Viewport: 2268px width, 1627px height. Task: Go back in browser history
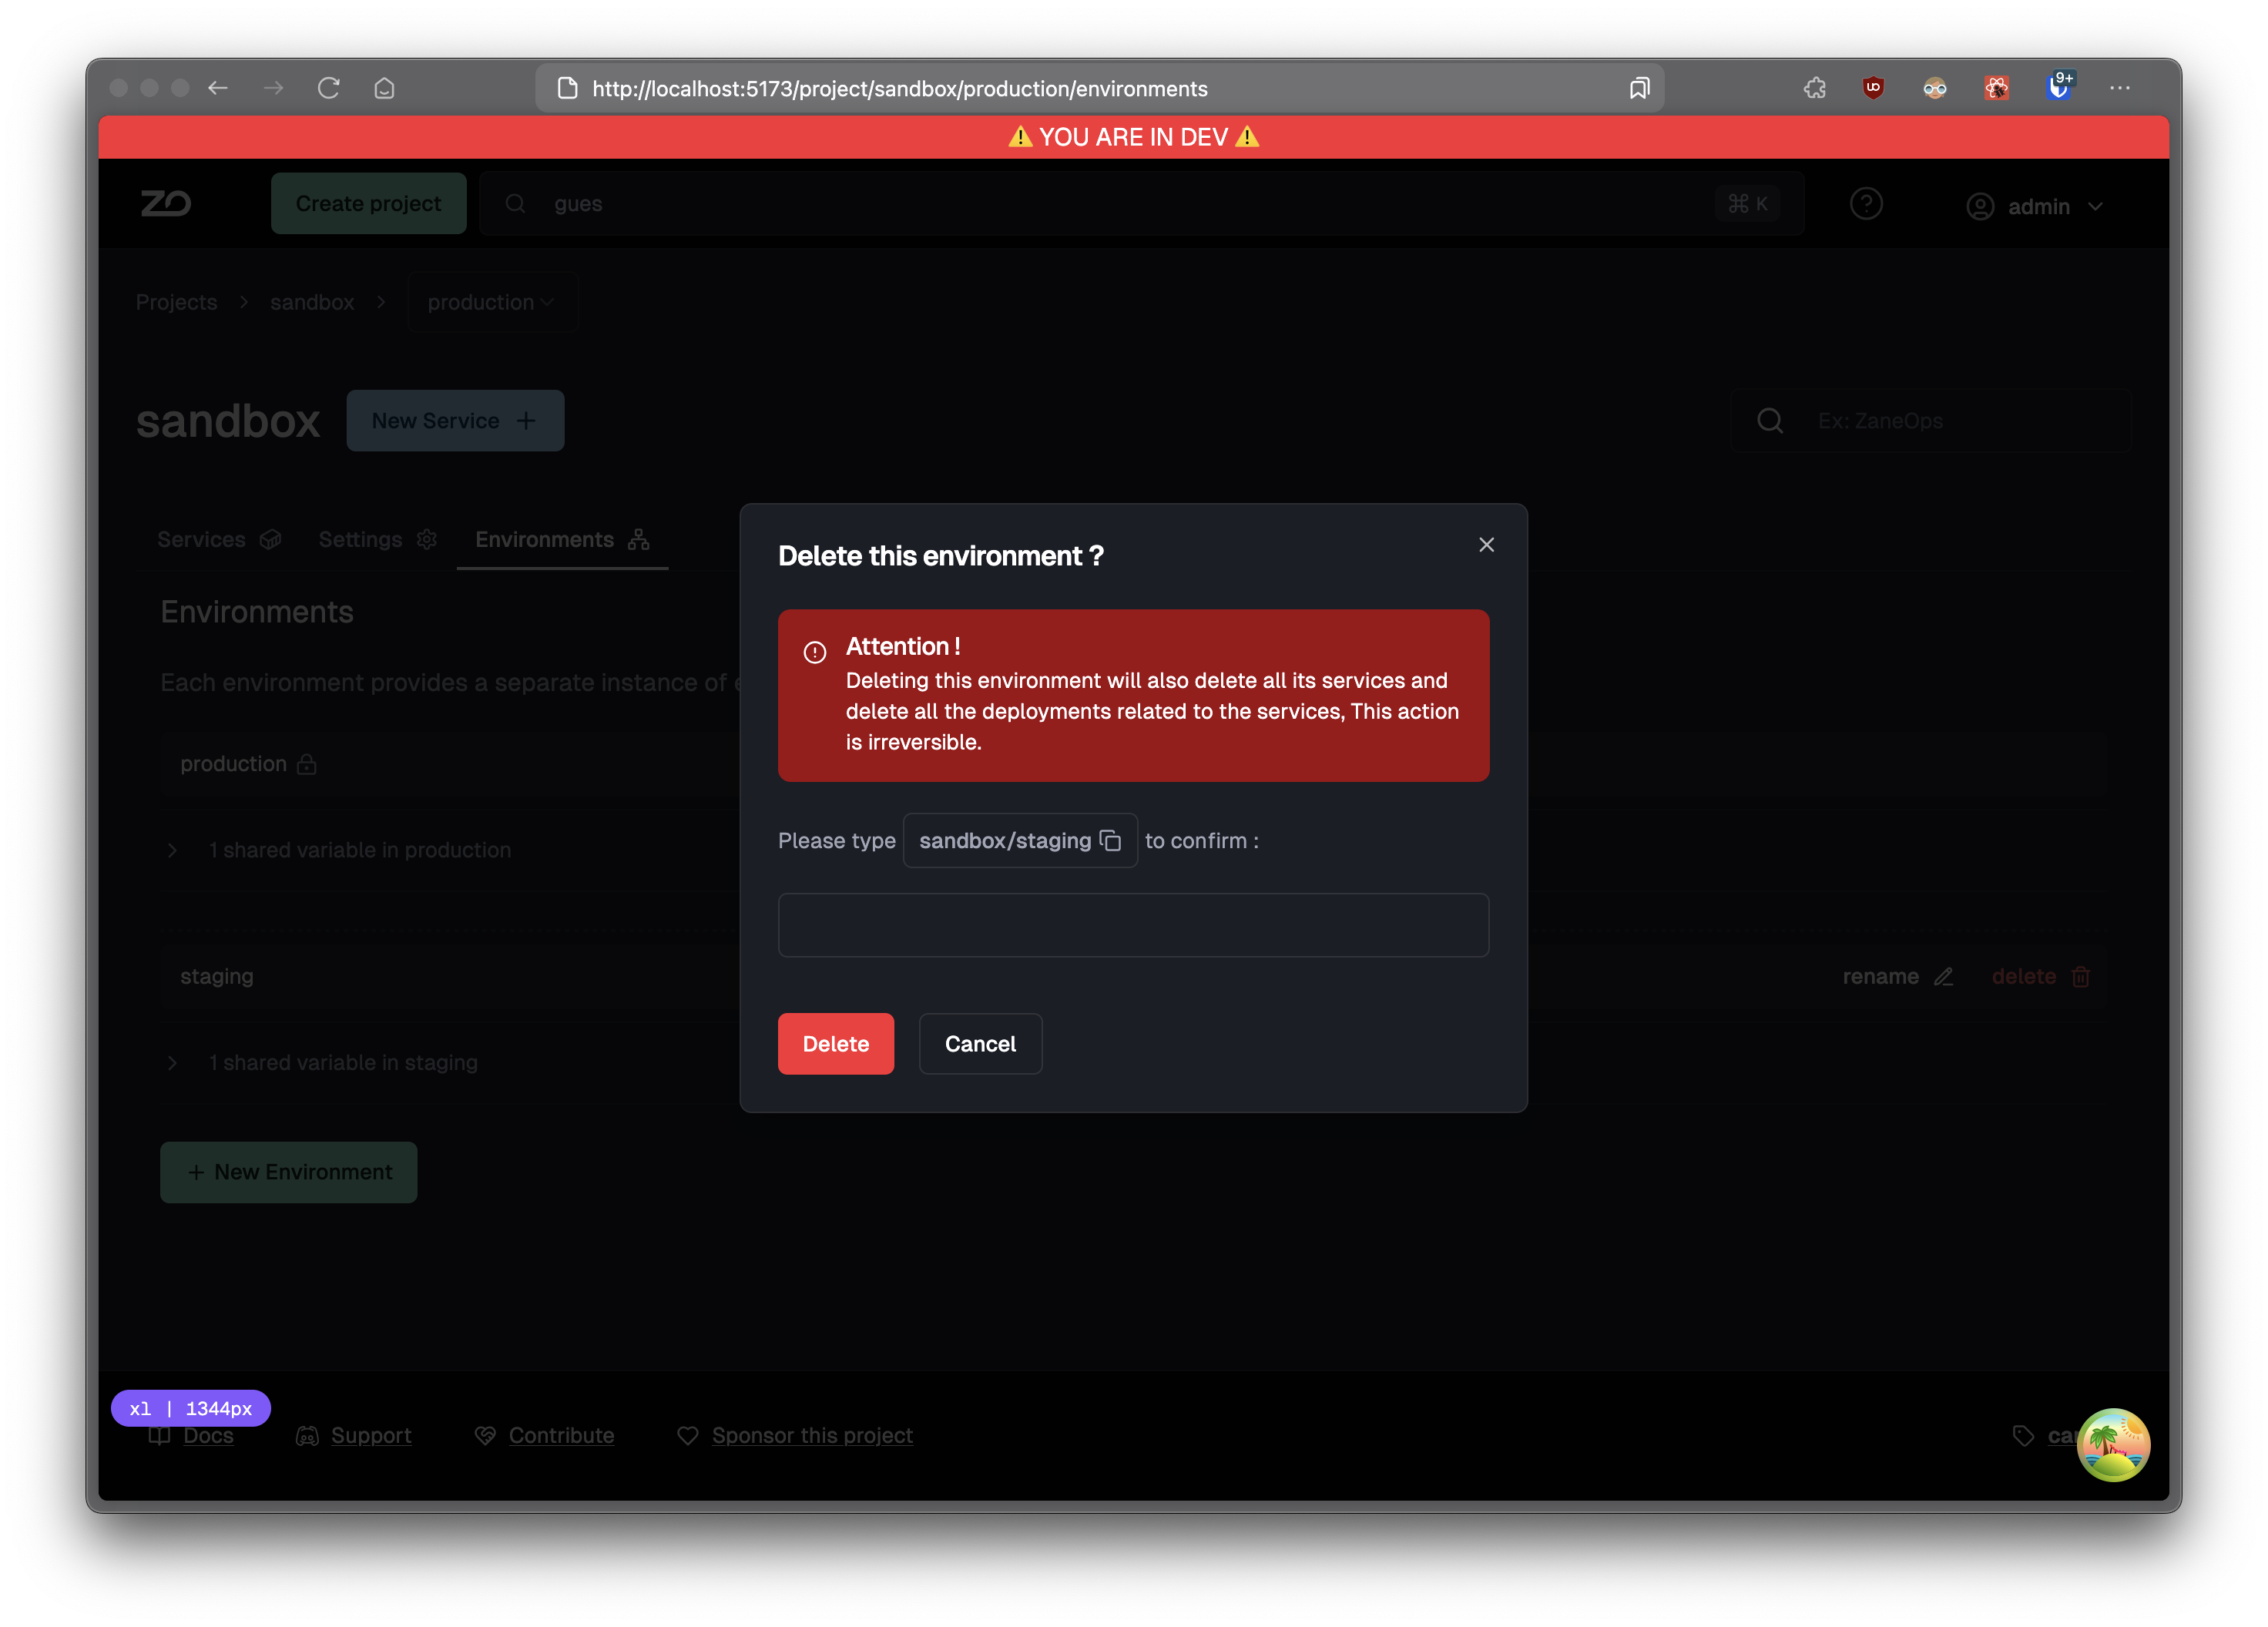tap(218, 88)
